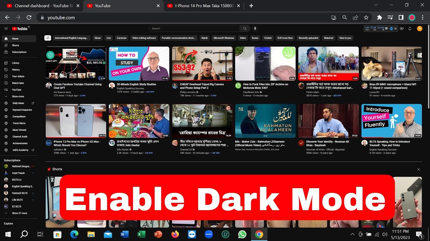Expand Show 37 more subscriptions
Image resolution: width=430 pixels, height=241 pixels.
[19, 213]
